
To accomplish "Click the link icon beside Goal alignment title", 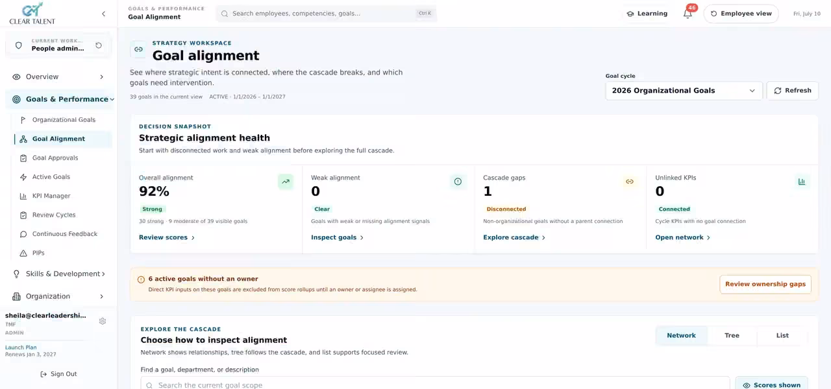I will [x=138, y=49].
